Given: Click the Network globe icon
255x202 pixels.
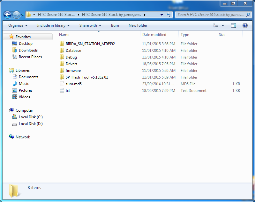Looking at the screenshot, I should click(x=11, y=137).
